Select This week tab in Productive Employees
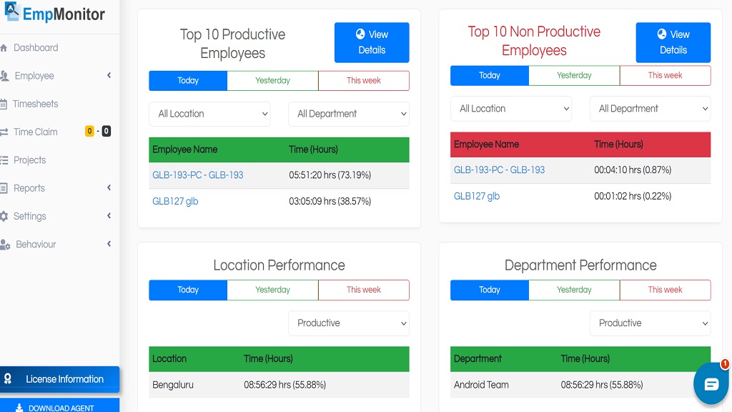 pyautogui.click(x=364, y=81)
